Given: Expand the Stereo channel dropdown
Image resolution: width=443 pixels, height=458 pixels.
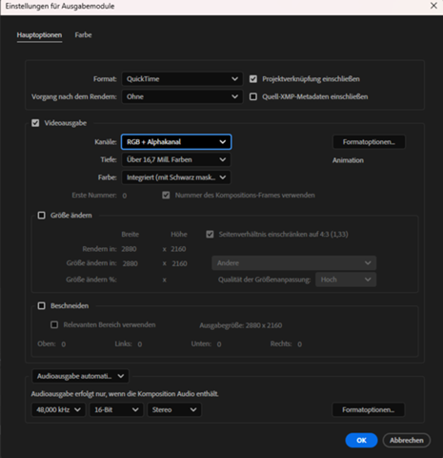Looking at the screenshot, I should pos(174,409).
